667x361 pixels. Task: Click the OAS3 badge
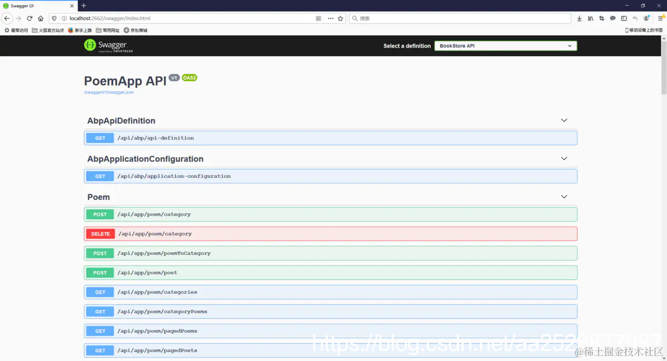click(190, 78)
